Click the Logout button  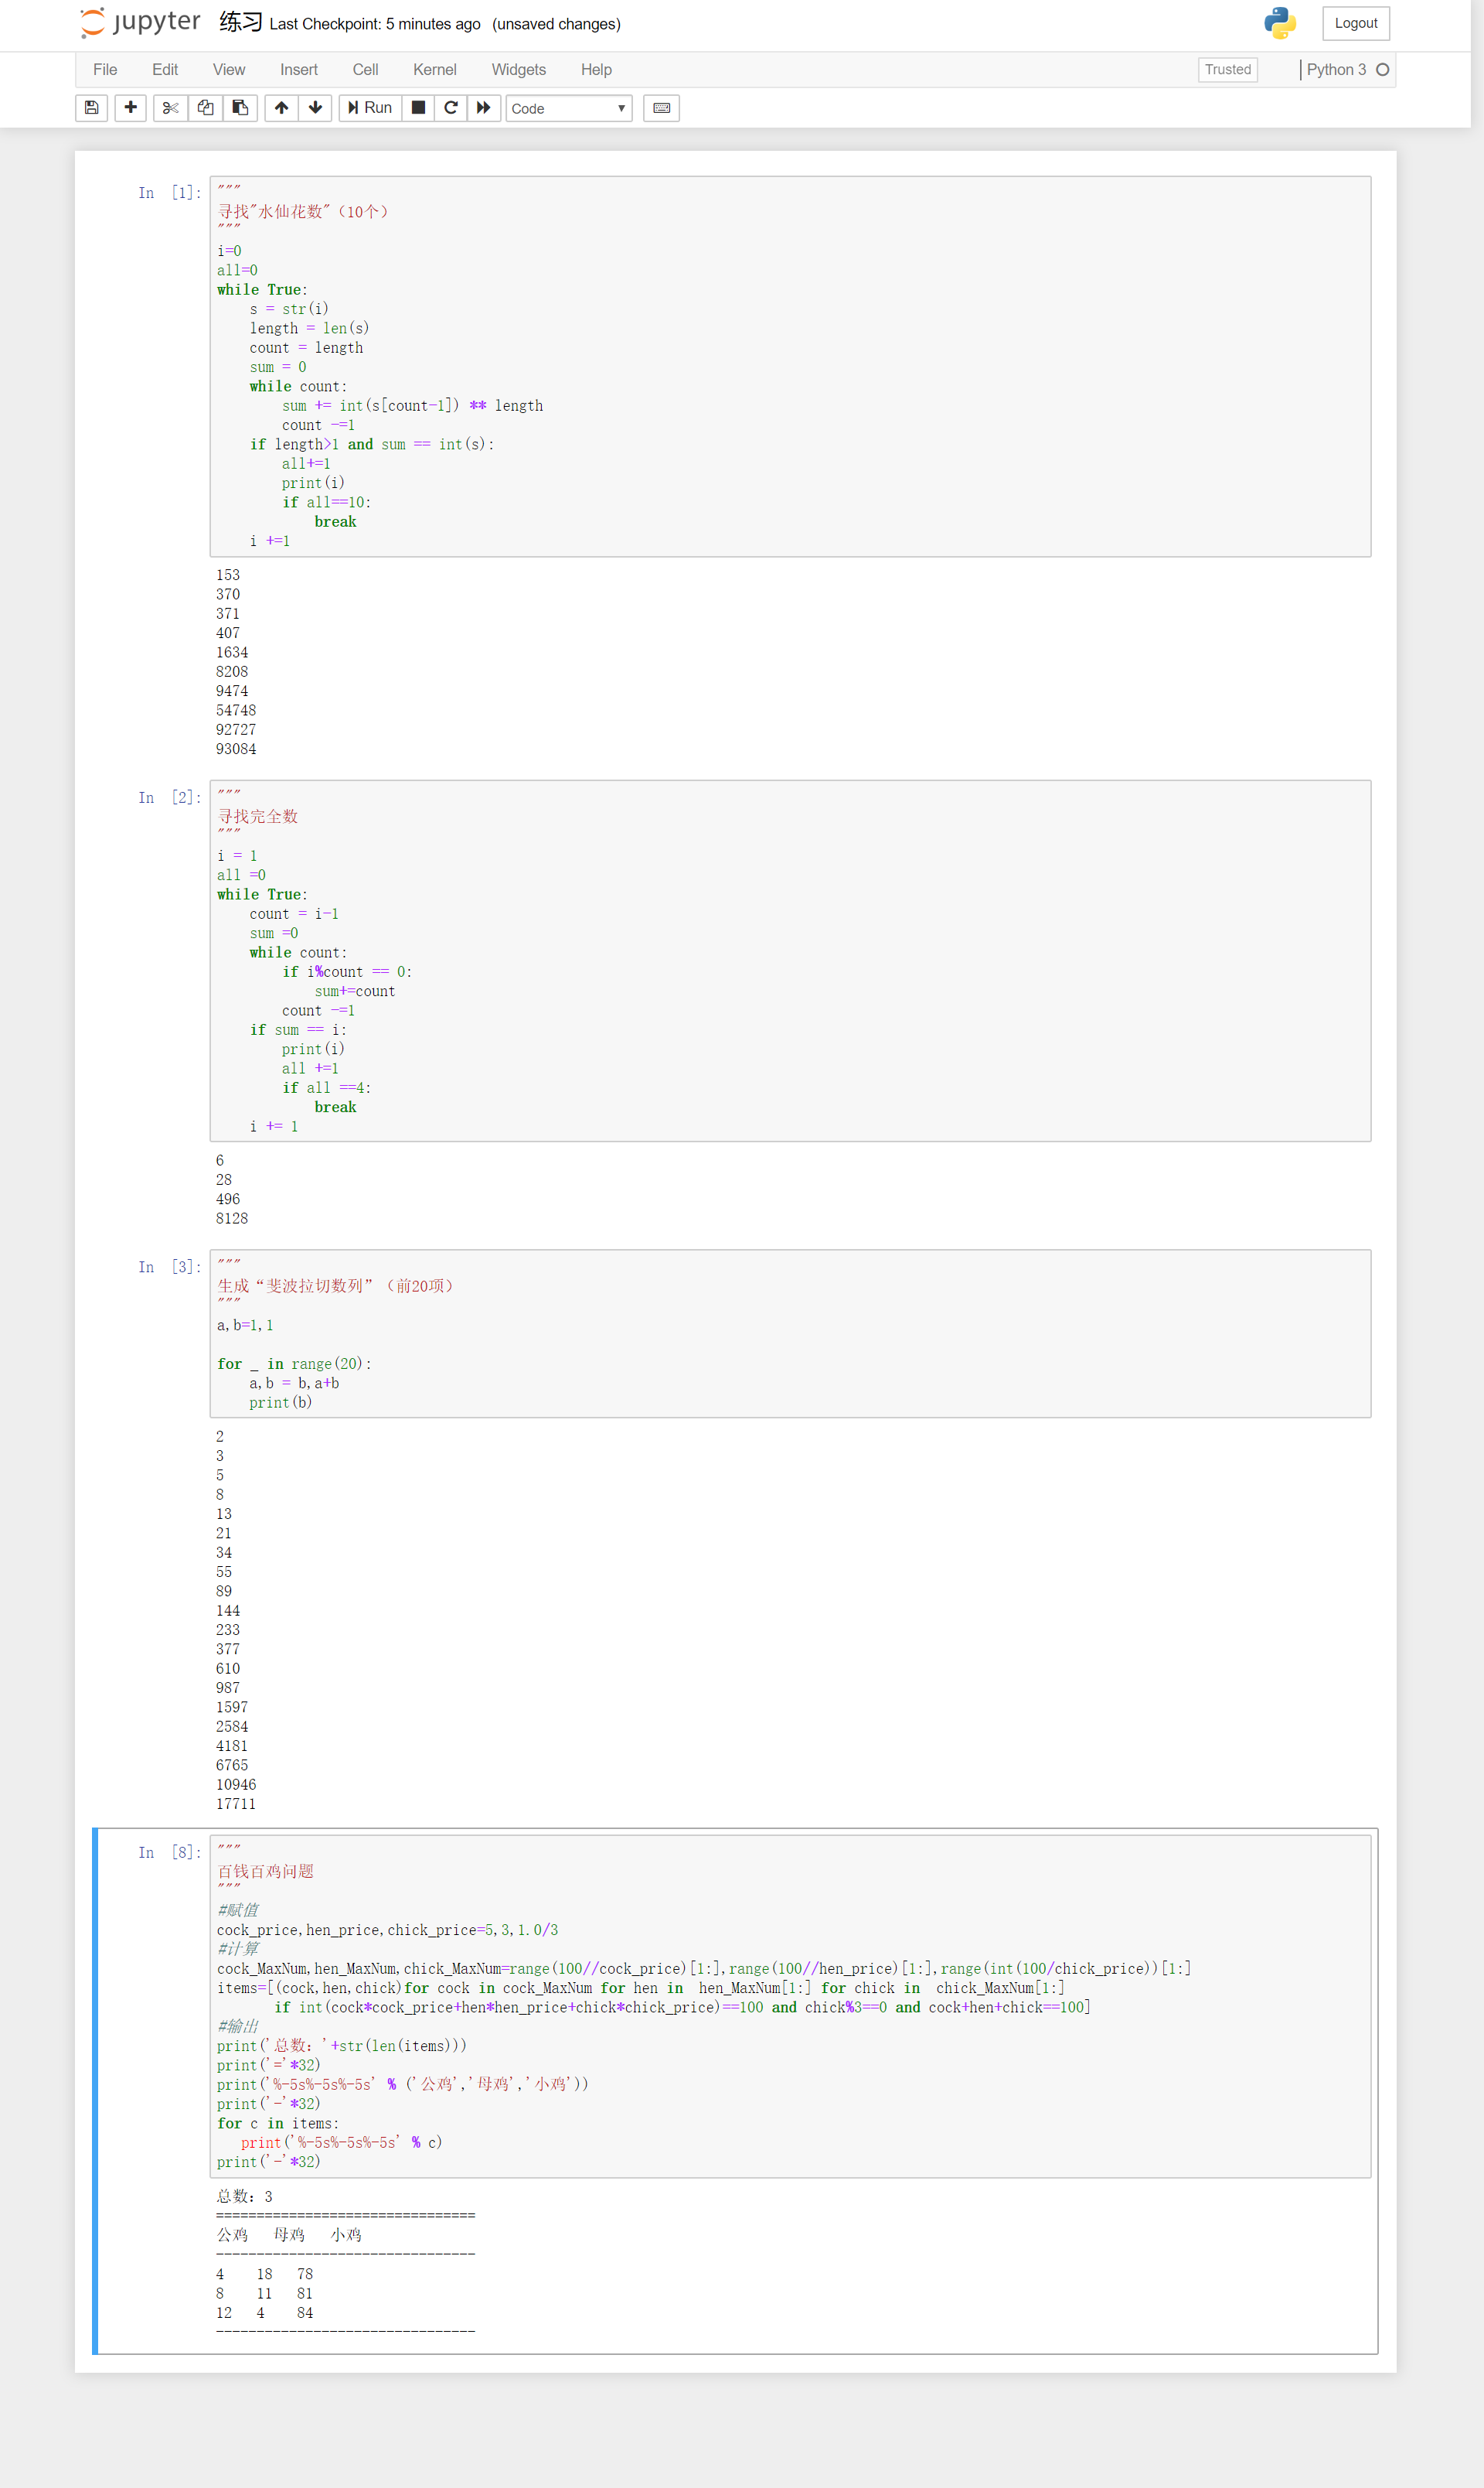[x=1355, y=23]
